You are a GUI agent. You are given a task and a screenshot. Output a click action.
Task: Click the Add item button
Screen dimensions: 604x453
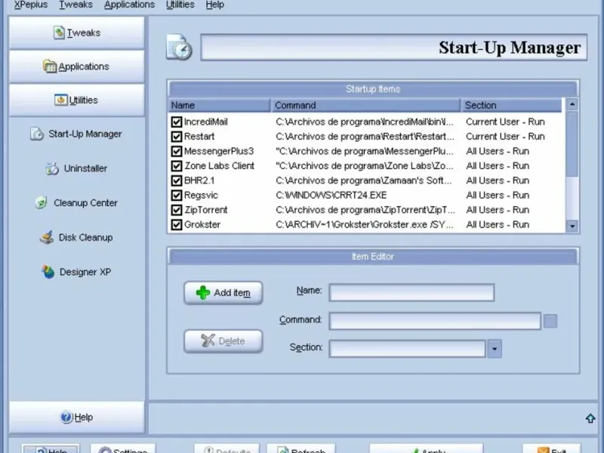point(223,293)
